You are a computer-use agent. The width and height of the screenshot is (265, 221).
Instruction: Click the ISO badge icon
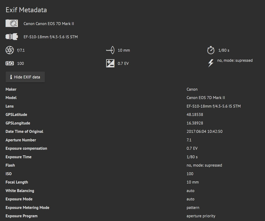tap(10, 63)
